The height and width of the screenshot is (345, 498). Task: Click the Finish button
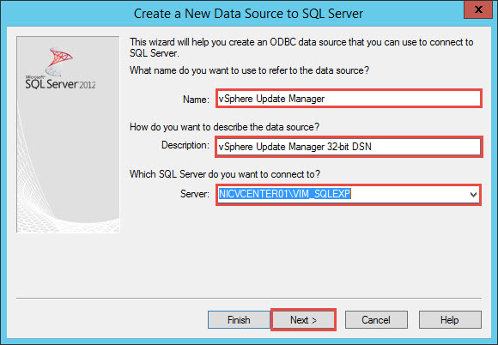coord(239,319)
